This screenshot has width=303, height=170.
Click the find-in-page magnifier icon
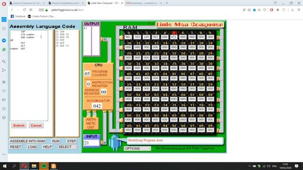coord(244,10)
